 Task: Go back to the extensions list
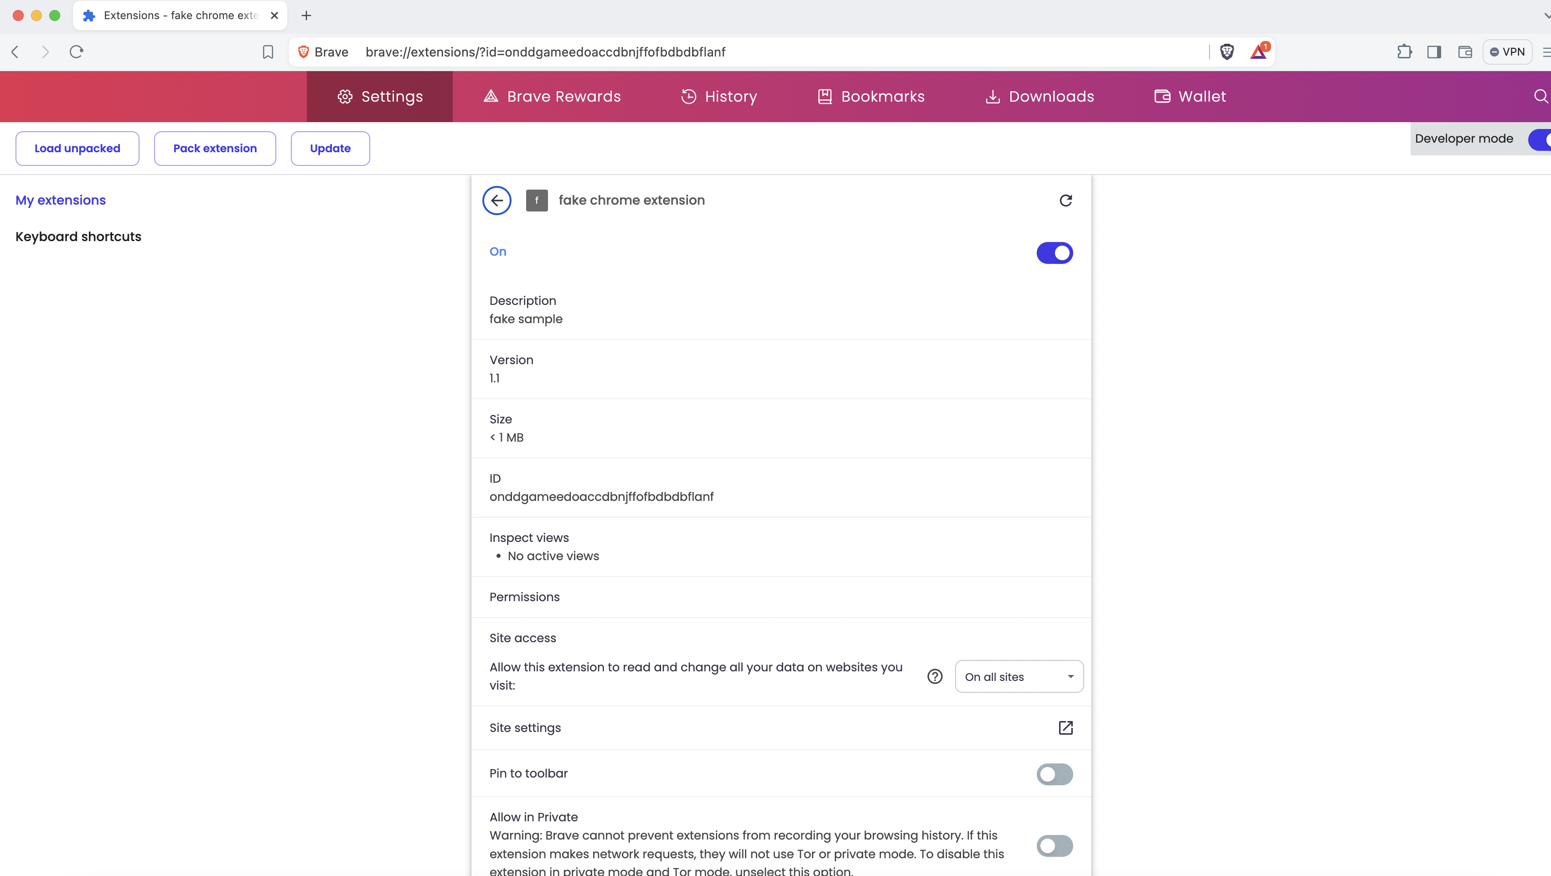pos(497,201)
